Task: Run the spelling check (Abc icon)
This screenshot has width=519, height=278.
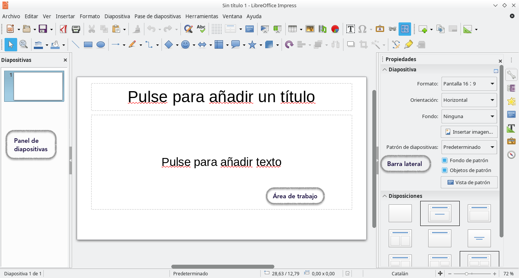Action: 201,29
